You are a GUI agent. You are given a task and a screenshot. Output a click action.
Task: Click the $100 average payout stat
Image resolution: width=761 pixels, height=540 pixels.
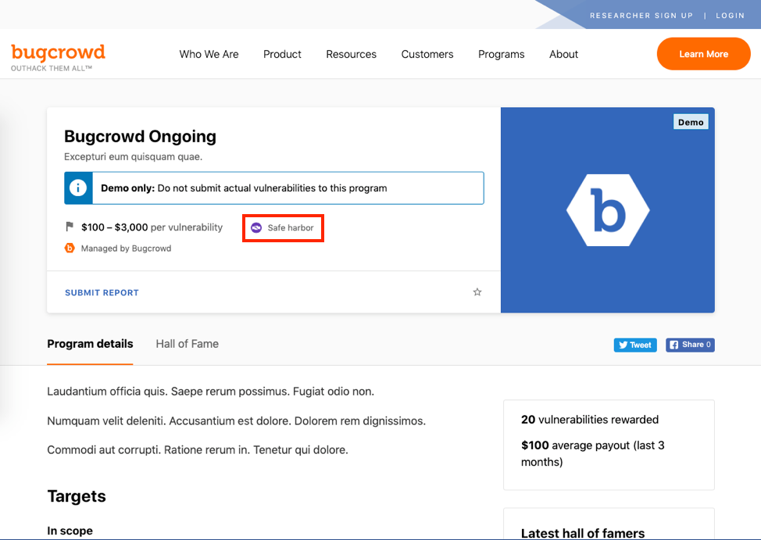592,453
